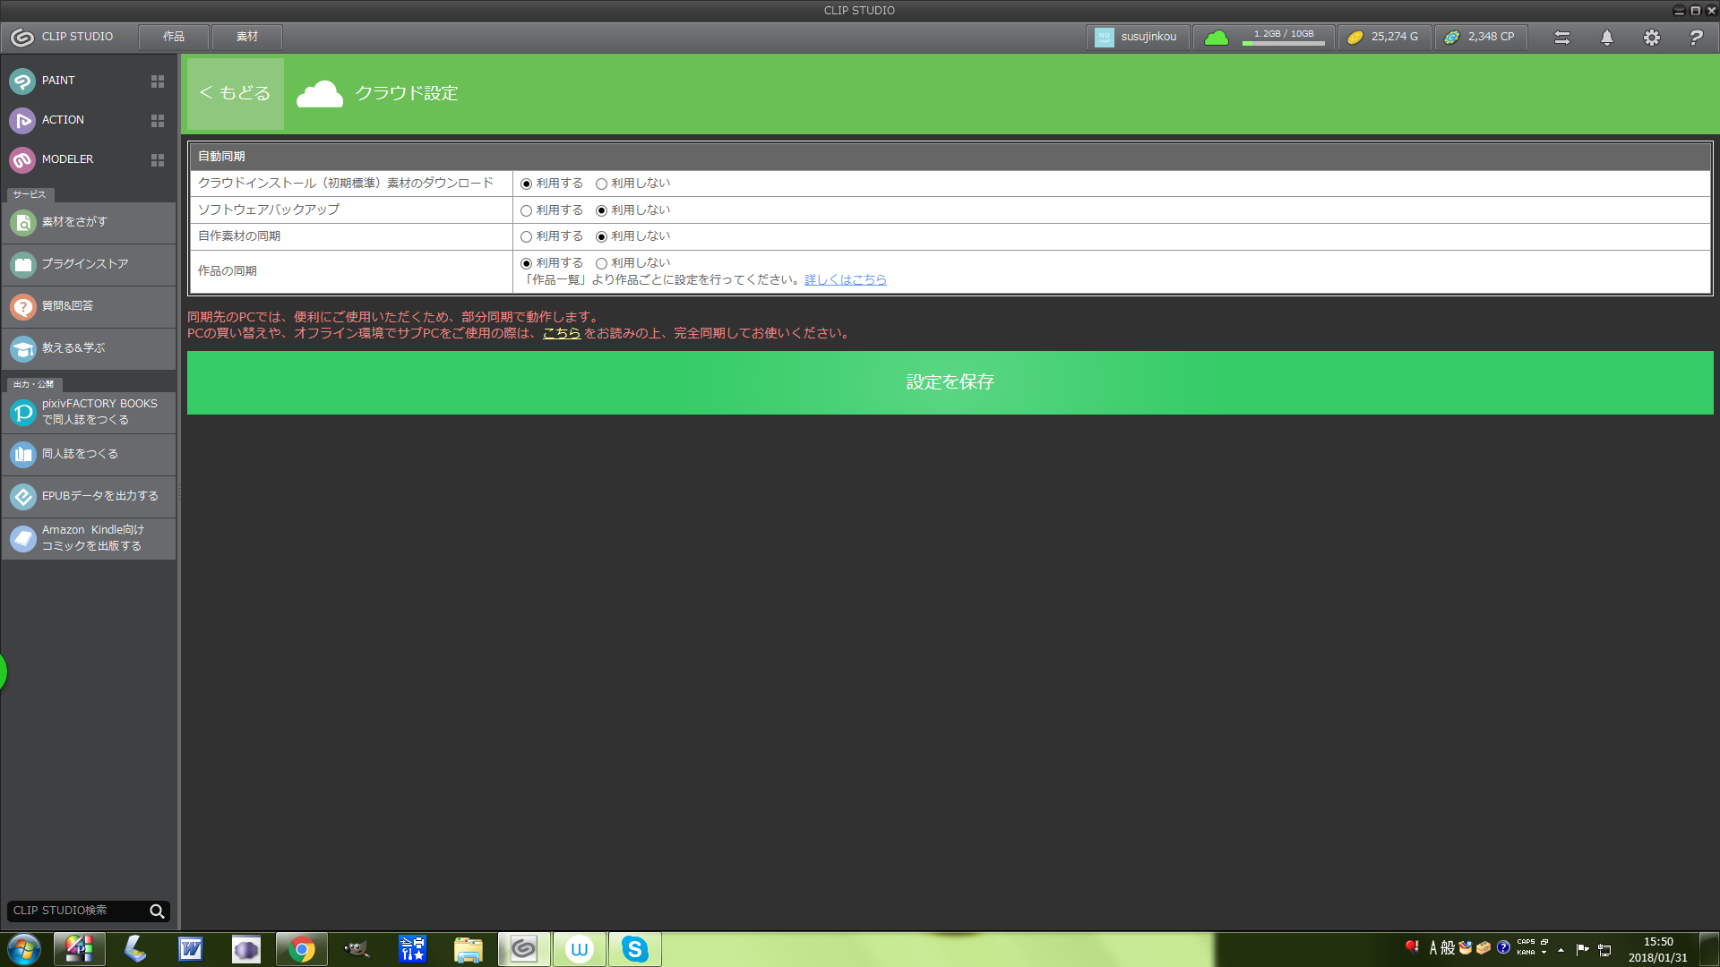The width and height of the screenshot is (1720, 967).
Task: Enable ソフトウェアバックアップ with 利用する
Action: point(527,210)
